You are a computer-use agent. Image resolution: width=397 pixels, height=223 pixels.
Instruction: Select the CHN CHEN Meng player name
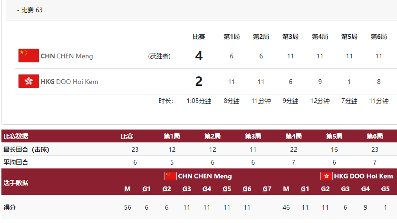coord(67,56)
